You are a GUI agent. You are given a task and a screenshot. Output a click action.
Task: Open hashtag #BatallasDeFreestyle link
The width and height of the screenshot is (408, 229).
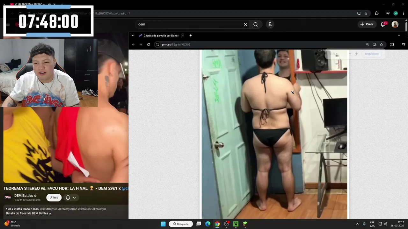92,209
